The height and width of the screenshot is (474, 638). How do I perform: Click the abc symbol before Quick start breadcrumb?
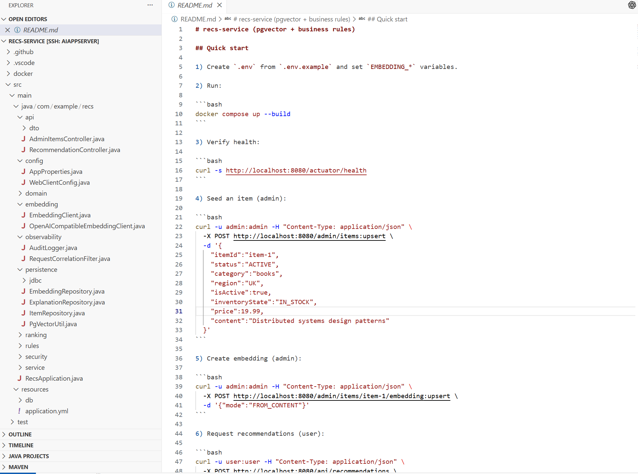(x=362, y=19)
